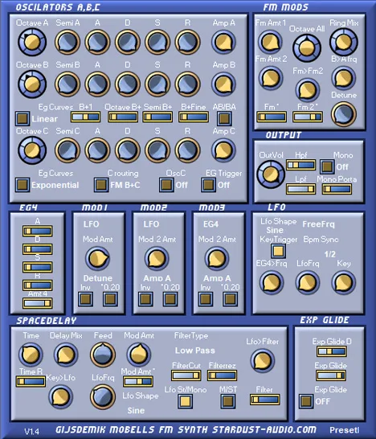
Task: Open the Low Pass FilterType selector
Action: 195,351
